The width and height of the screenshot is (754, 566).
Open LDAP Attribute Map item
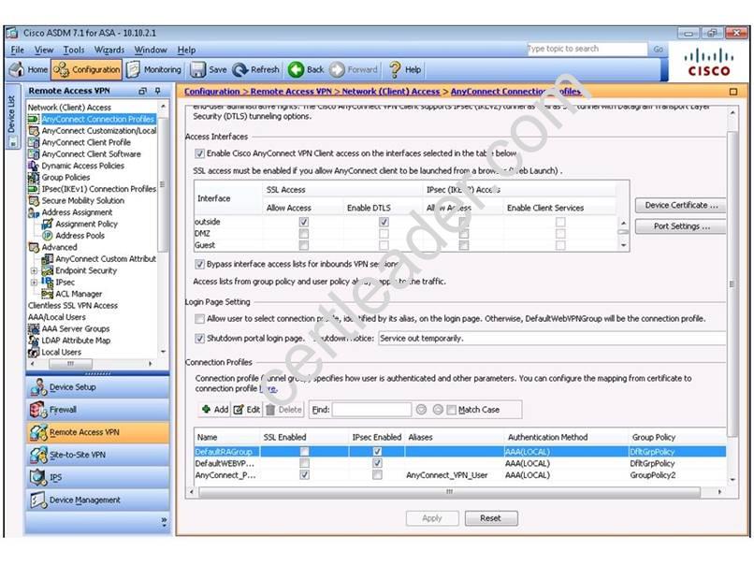(x=76, y=341)
